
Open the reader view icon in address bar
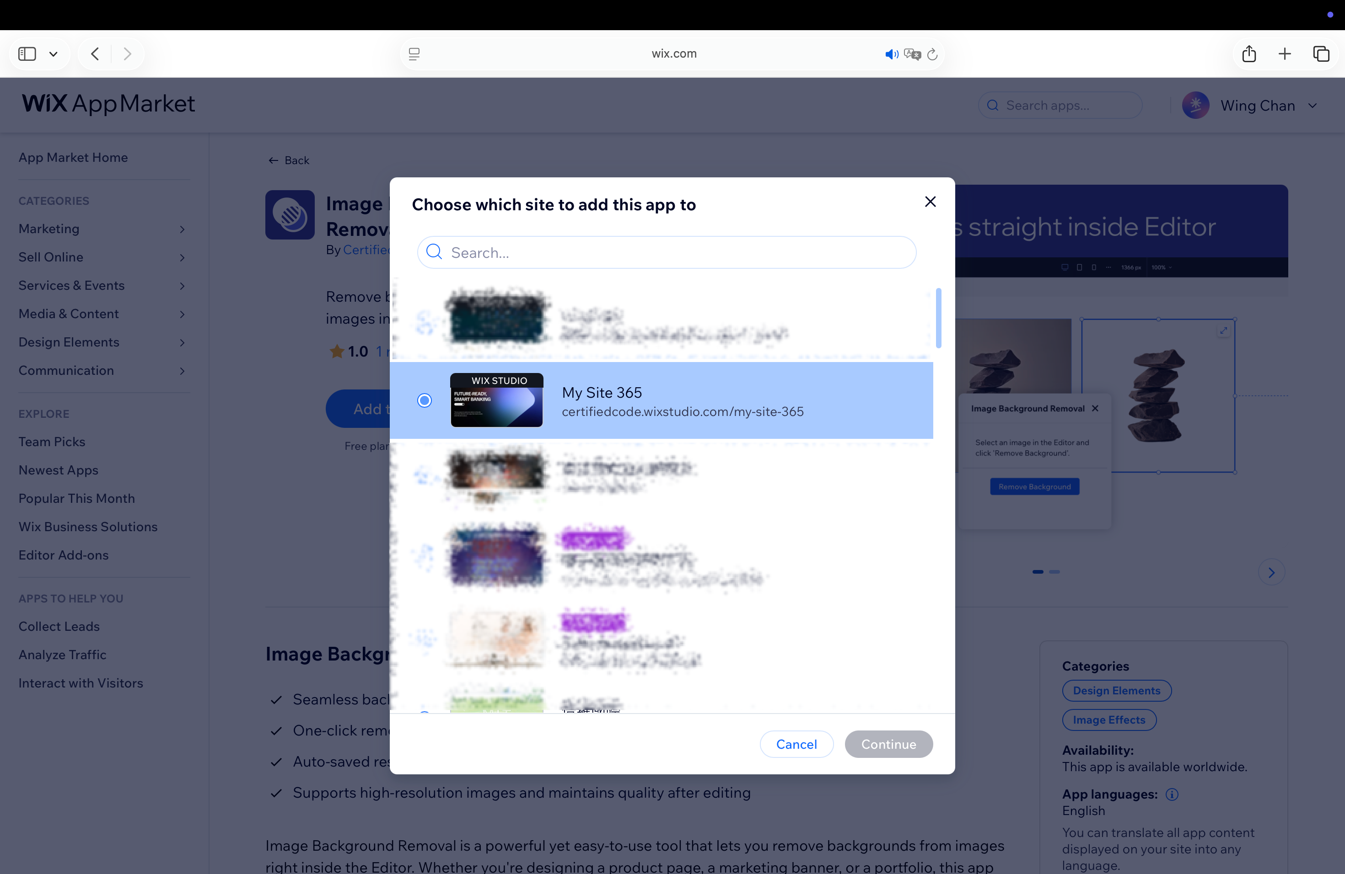414,53
